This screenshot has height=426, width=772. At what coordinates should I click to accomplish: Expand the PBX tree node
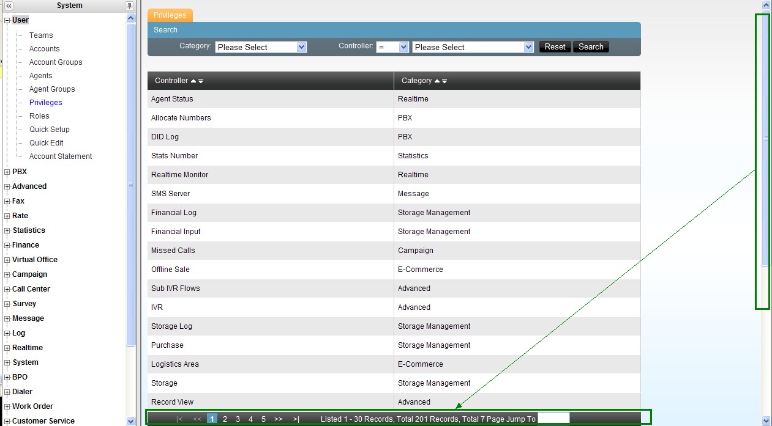(7, 172)
